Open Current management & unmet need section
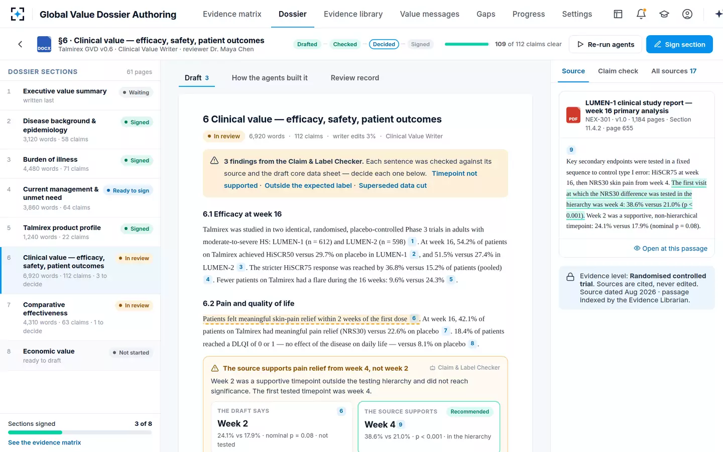723x452 pixels. point(80,198)
